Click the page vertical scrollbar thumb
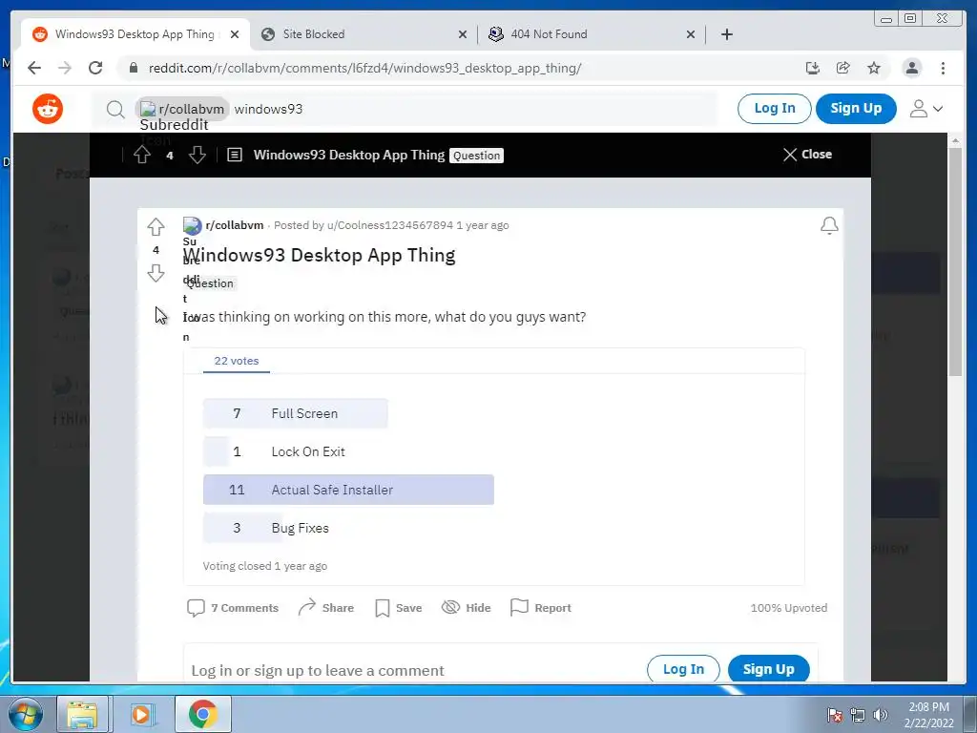Viewport: 977px width, 733px height. coord(955,262)
